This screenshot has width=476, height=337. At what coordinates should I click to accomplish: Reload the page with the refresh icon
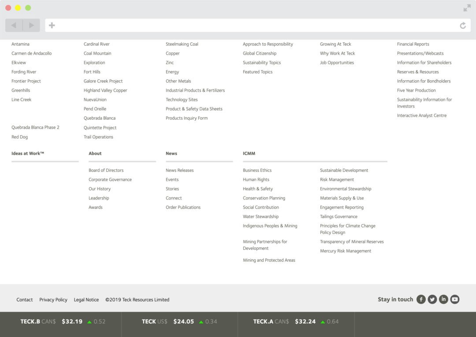point(462,25)
